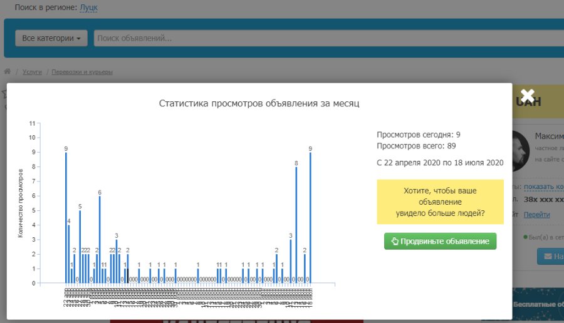
Task: Follow the 'Перейти' link
Action: click(536, 214)
